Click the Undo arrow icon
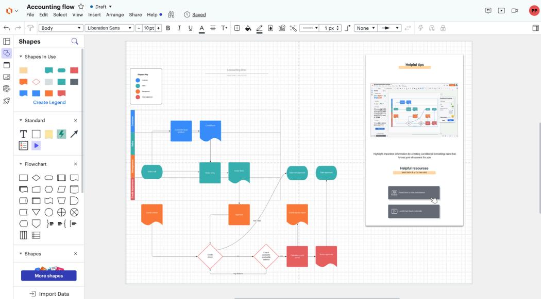The image size is (541, 299). [7, 28]
